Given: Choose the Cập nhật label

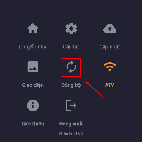Looking at the screenshot, I should 110,47.
